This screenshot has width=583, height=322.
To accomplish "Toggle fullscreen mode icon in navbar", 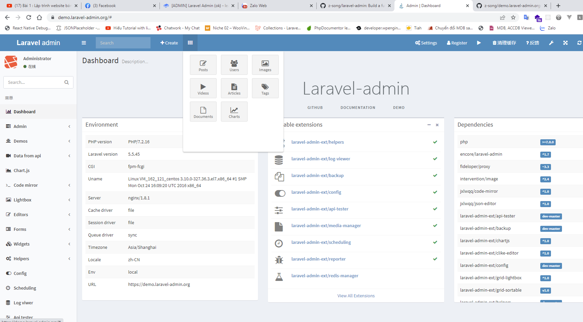I will tap(565, 43).
